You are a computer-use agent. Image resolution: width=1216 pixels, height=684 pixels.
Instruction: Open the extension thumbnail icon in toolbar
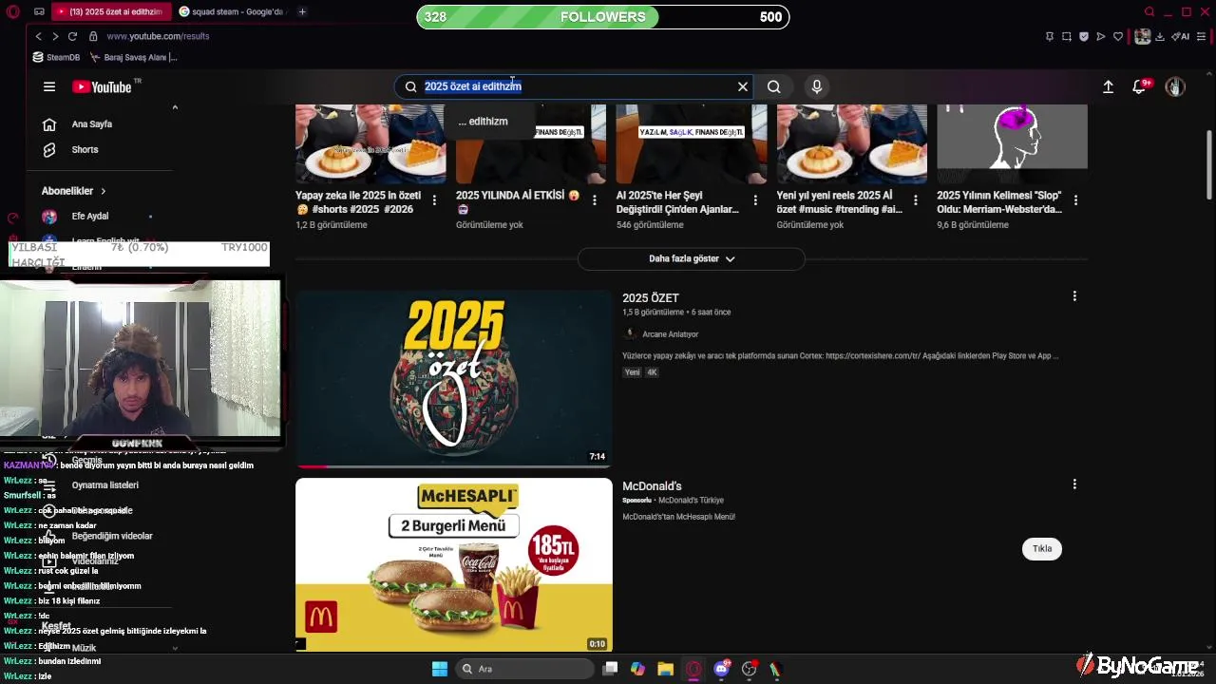pyautogui.click(x=1143, y=36)
